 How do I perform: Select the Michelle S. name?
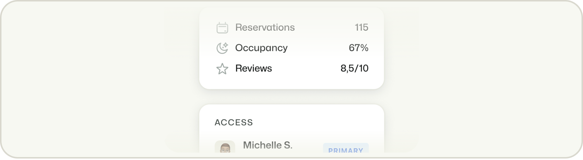(x=267, y=145)
